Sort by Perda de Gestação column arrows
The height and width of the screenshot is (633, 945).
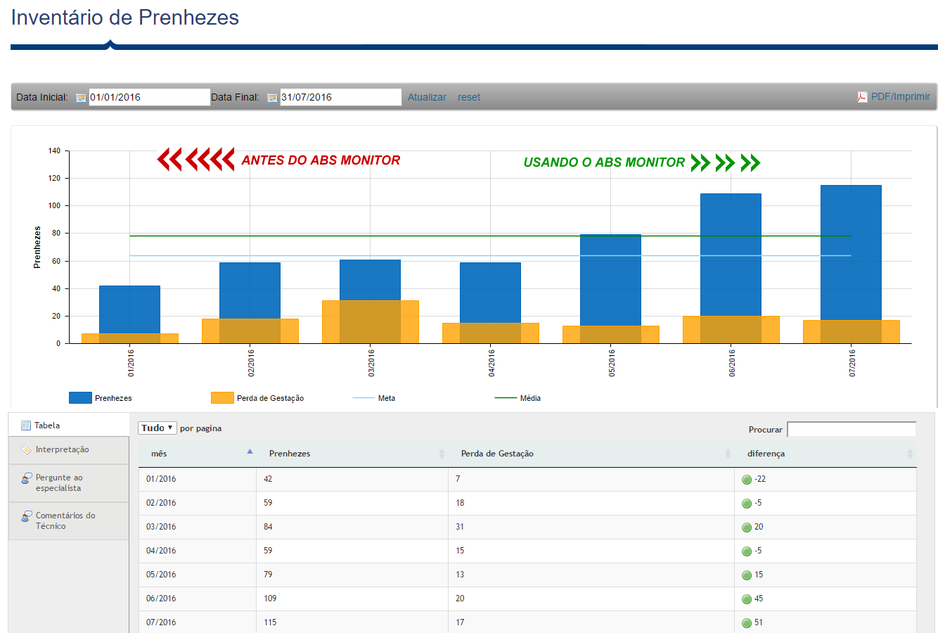click(728, 454)
